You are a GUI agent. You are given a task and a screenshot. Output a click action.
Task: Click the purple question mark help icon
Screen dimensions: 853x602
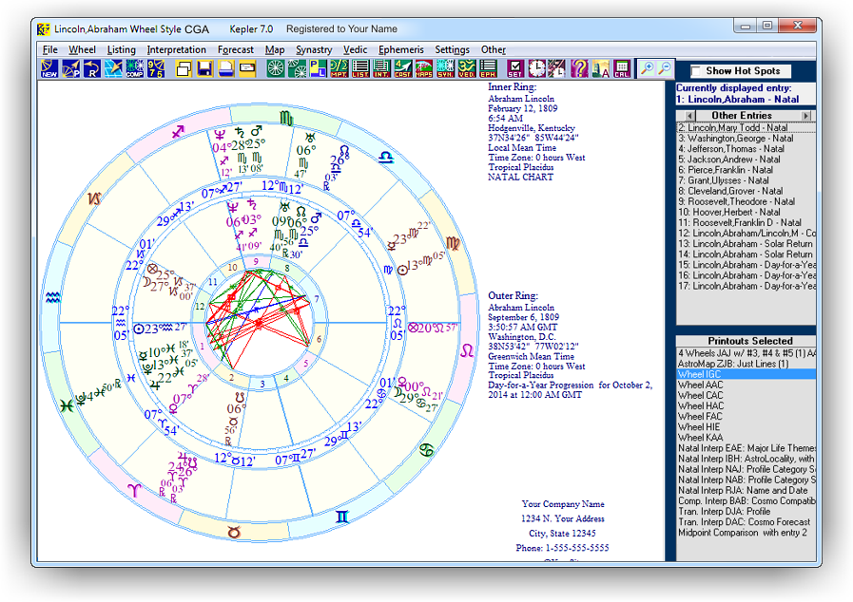coord(579,68)
